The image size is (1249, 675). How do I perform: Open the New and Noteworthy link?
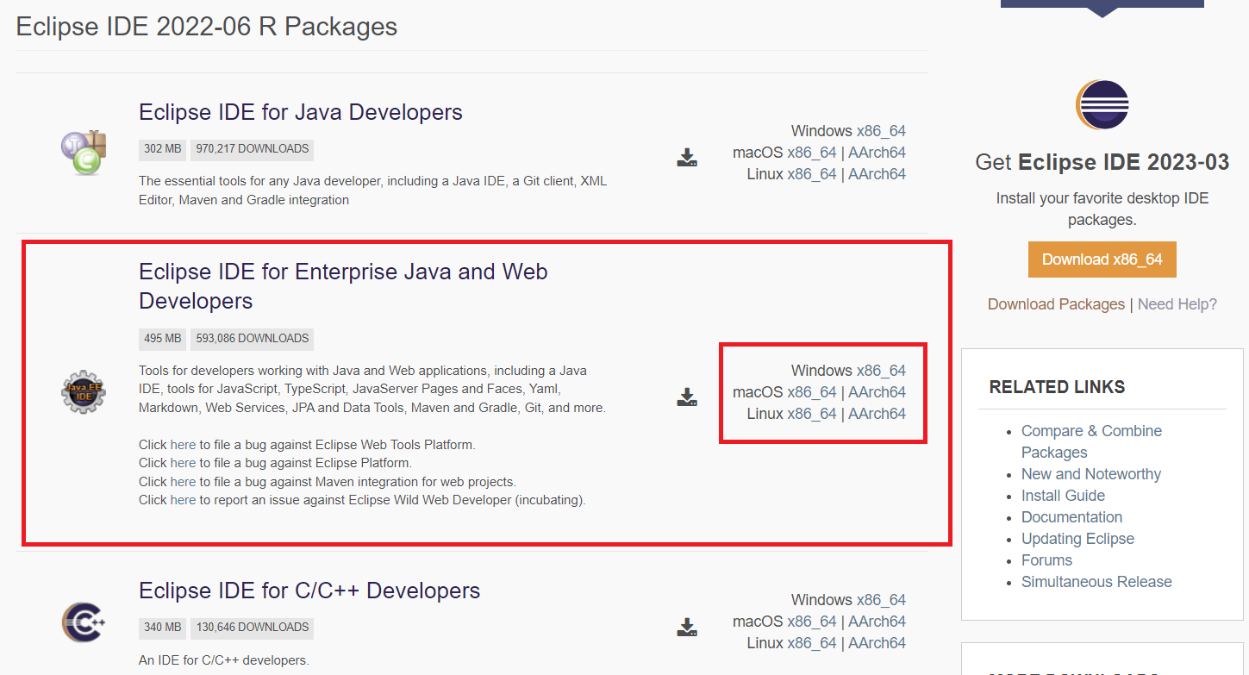coord(1091,474)
